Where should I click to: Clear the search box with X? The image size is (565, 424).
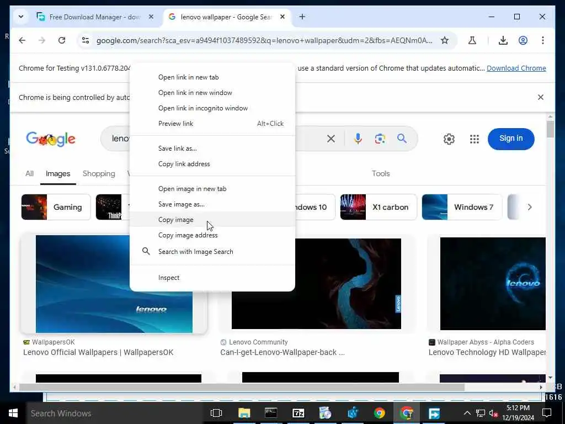(x=331, y=139)
